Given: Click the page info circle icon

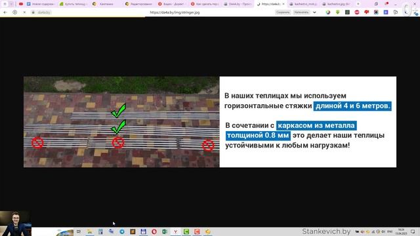Looking at the screenshot, I should tap(14, 12).
